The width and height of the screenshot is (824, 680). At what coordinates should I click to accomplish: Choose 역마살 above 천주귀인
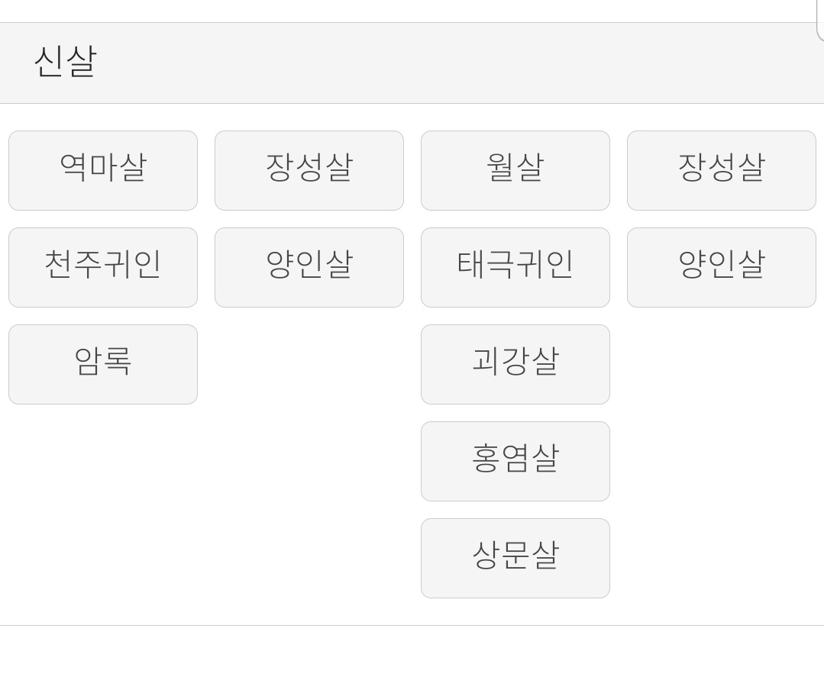pyautogui.click(x=103, y=171)
